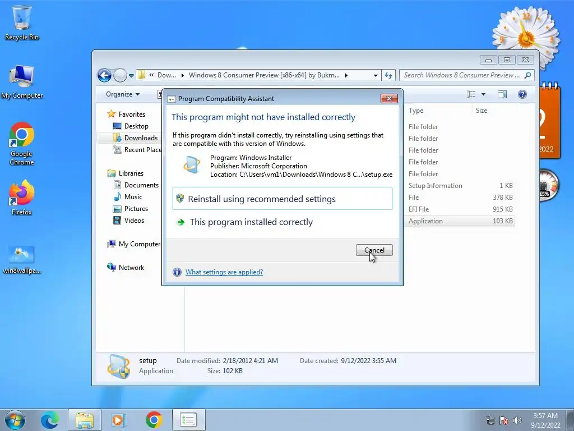574x431 pixels.
Task: Click the Windows 8 Consumer Preview breadcrumb
Action: pyautogui.click(x=264, y=75)
